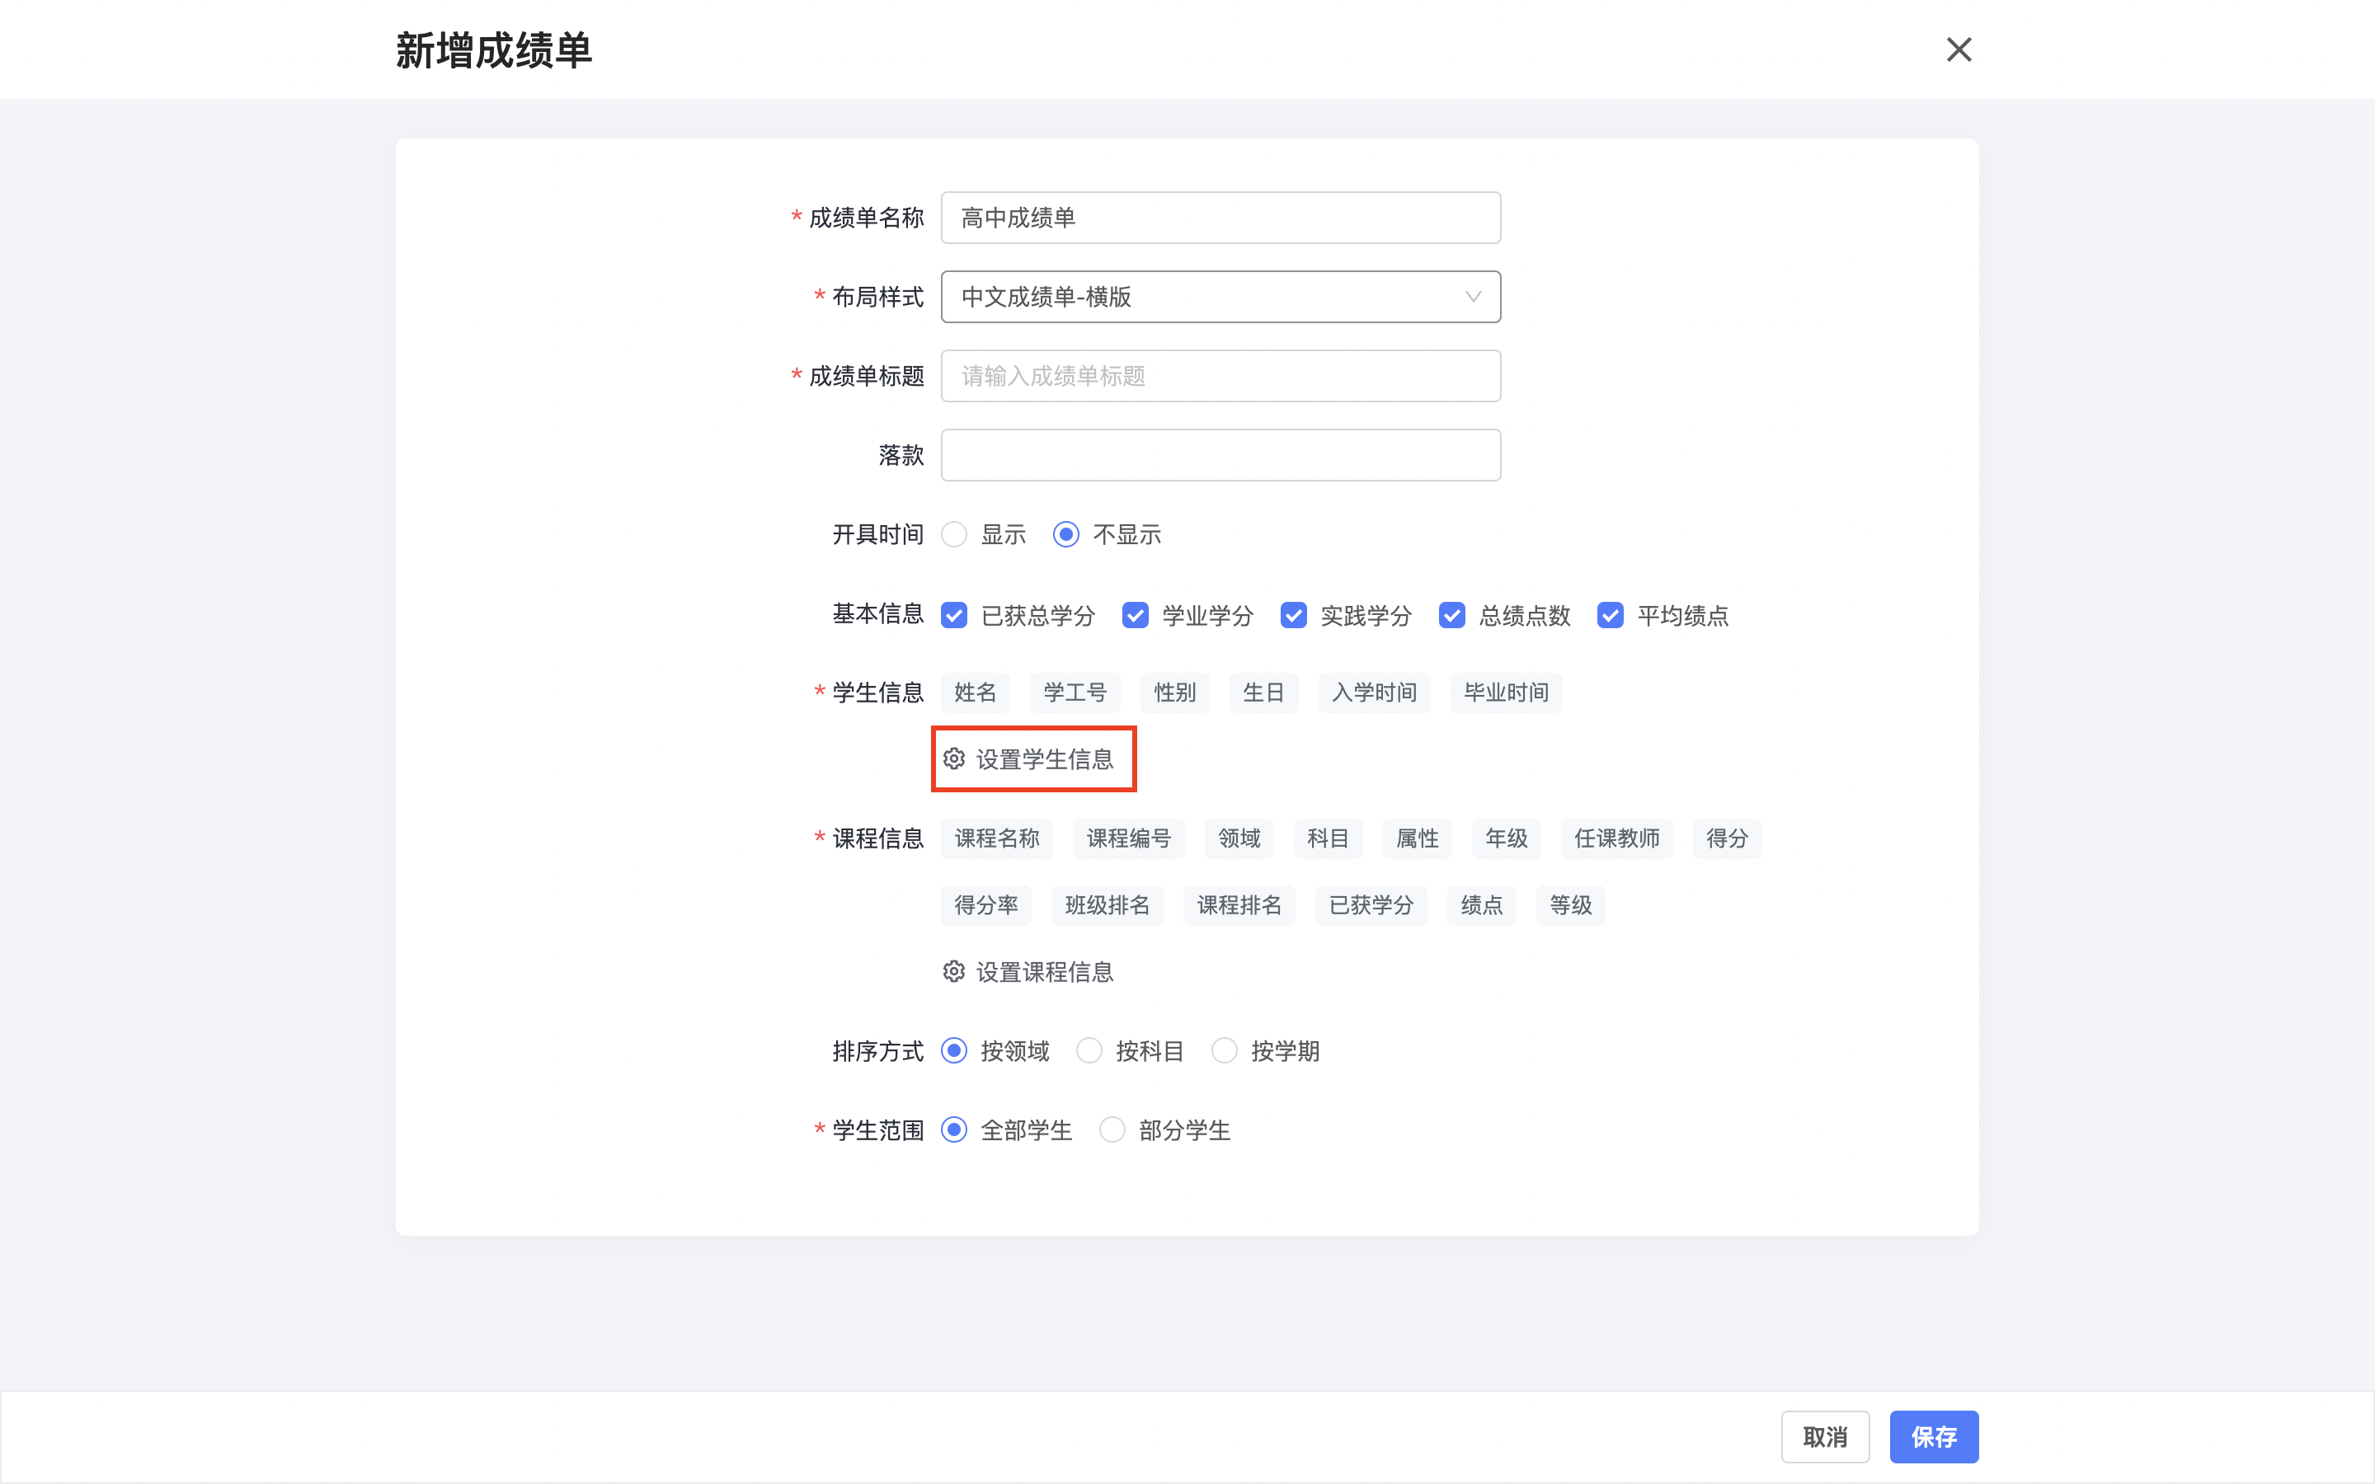Click the 年级 tag
The image size is (2375, 1484).
1507,838
